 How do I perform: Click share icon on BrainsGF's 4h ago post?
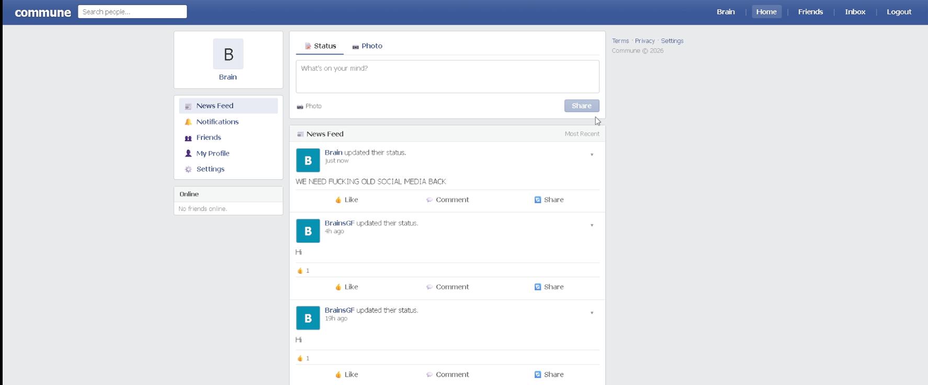point(538,287)
